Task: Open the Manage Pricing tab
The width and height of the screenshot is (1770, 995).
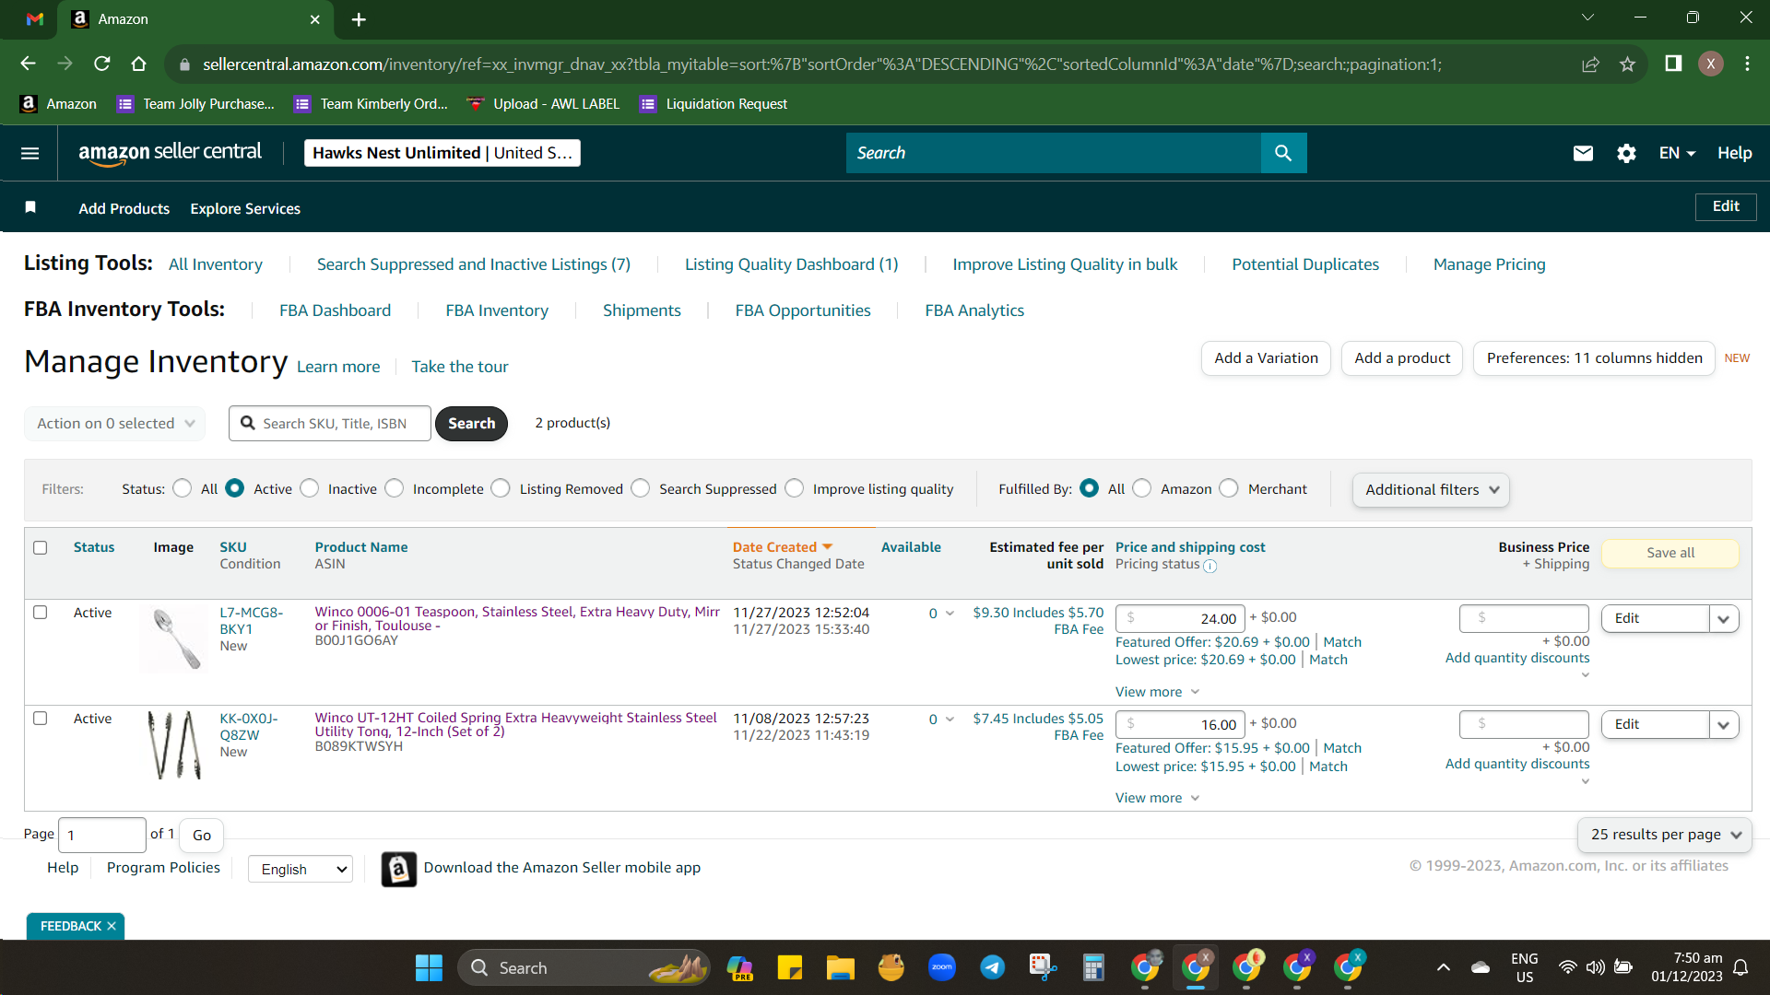Action: point(1490,264)
